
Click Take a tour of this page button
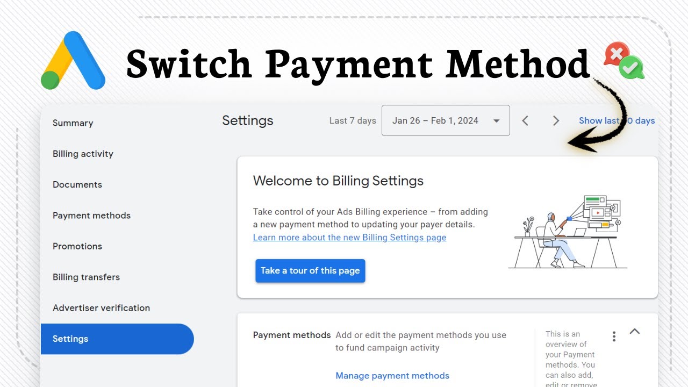310,271
